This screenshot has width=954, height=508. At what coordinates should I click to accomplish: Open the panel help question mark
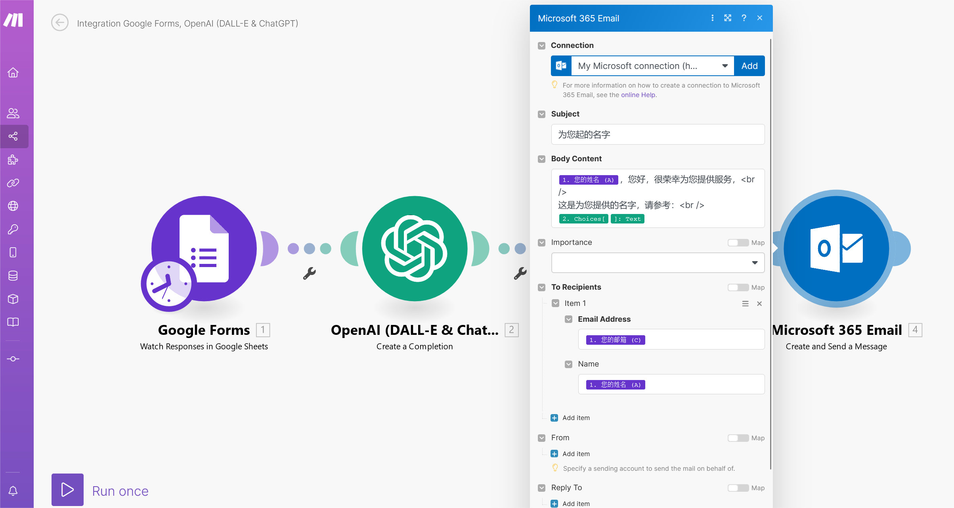coord(744,18)
